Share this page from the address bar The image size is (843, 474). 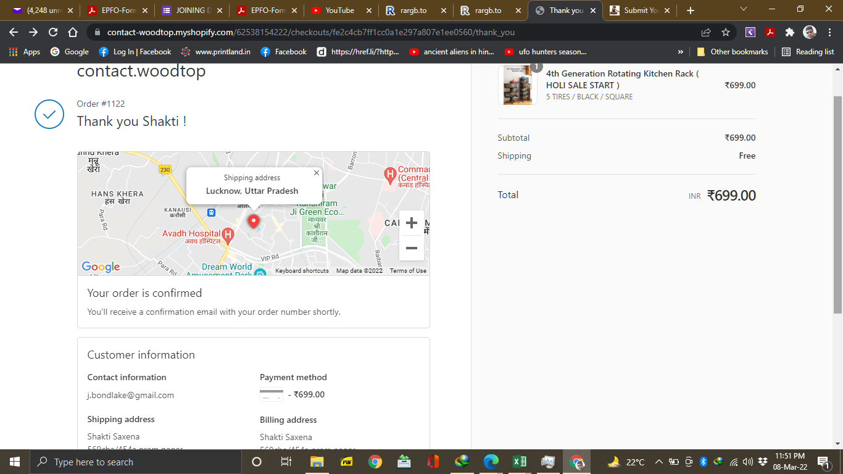coord(706,32)
